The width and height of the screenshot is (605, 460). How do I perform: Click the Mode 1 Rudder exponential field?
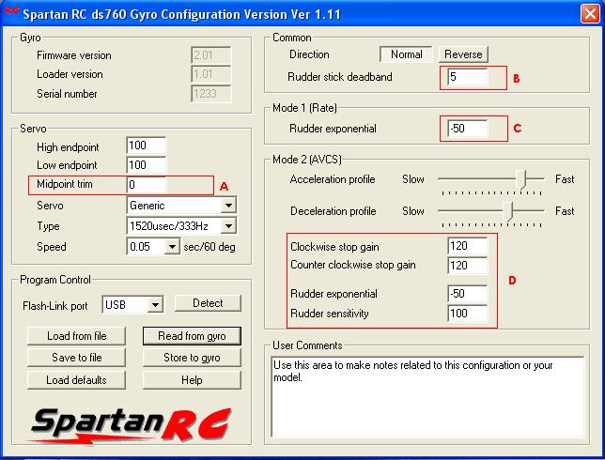(x=467, y=129)
